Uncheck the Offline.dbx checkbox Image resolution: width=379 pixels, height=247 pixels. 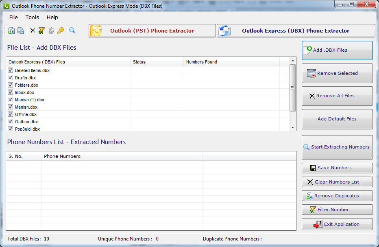pos(11,114)
